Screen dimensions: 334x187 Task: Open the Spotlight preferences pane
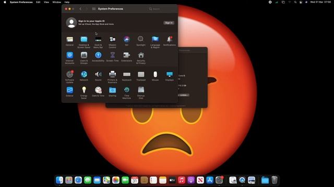click(x=141, y=41)
